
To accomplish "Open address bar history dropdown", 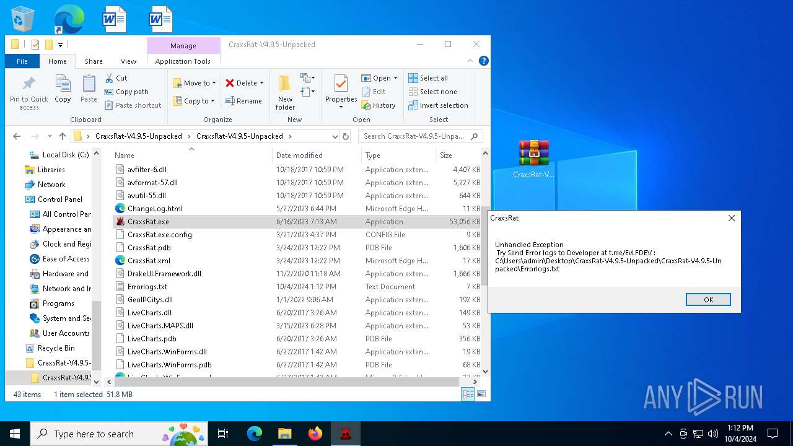I will pyautogui.click(x=335, y=136).
